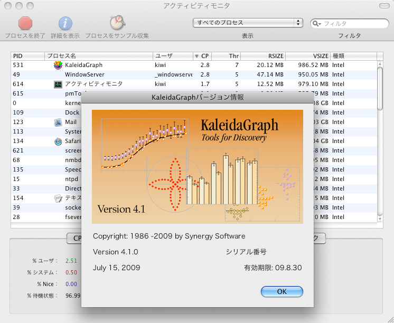Click the scrollbar down arrow of process list

(x=380, y=219)
